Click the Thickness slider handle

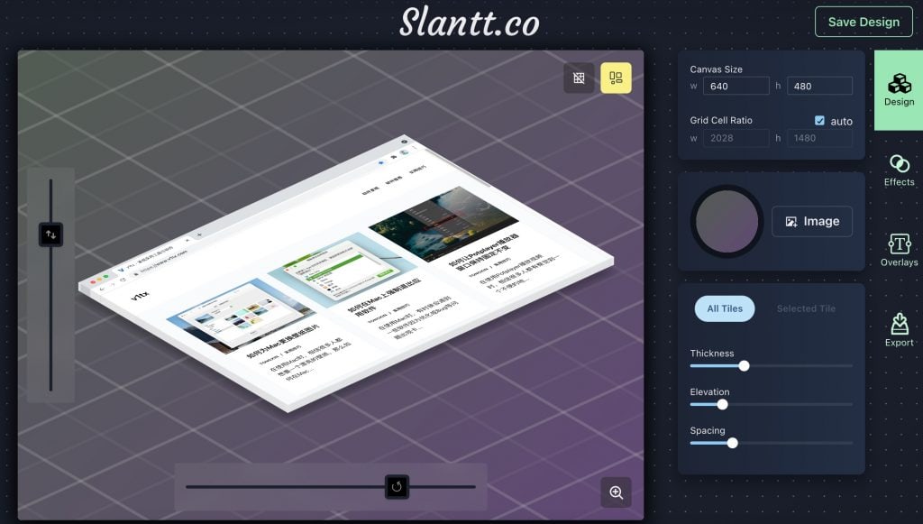click(x=744, y=365)
